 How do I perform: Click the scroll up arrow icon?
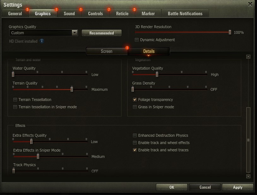[x=248, y=57]
